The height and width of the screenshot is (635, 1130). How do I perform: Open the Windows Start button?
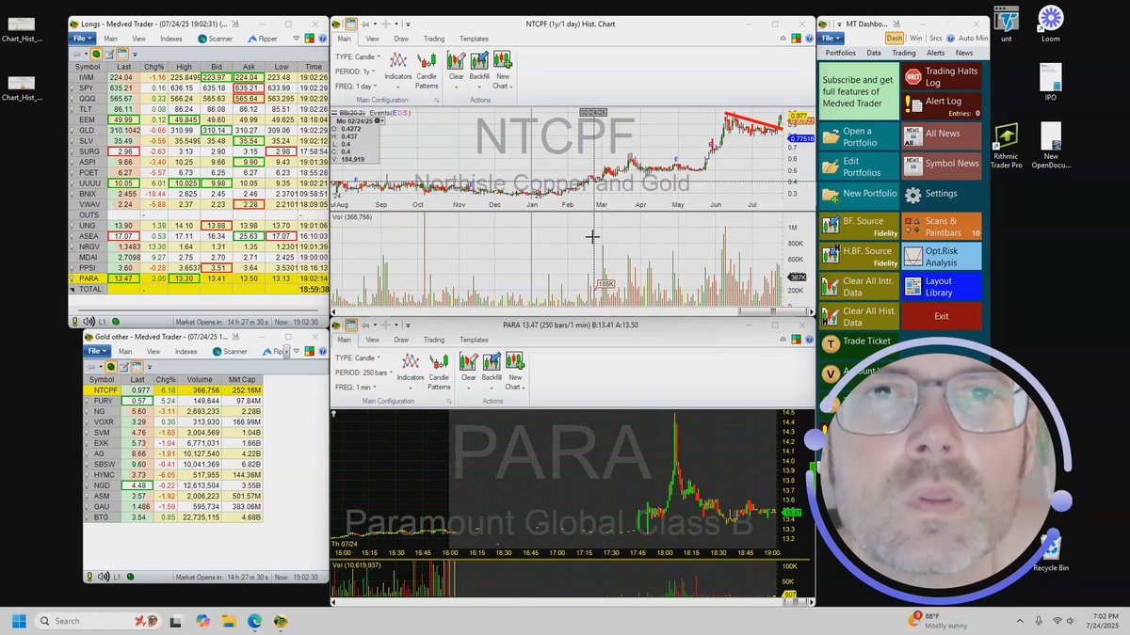(x=18, y=621)
